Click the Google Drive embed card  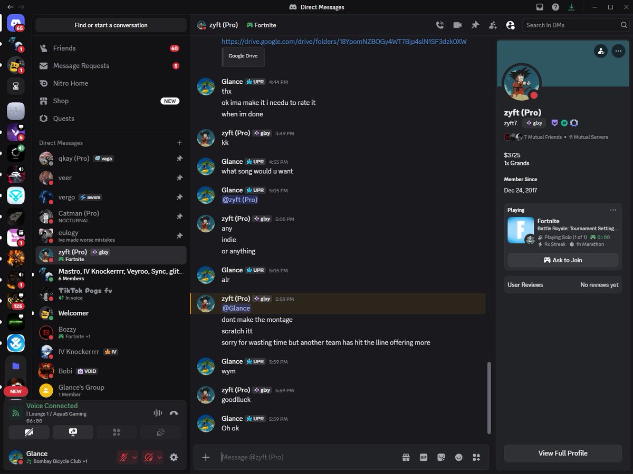[243, 56]
